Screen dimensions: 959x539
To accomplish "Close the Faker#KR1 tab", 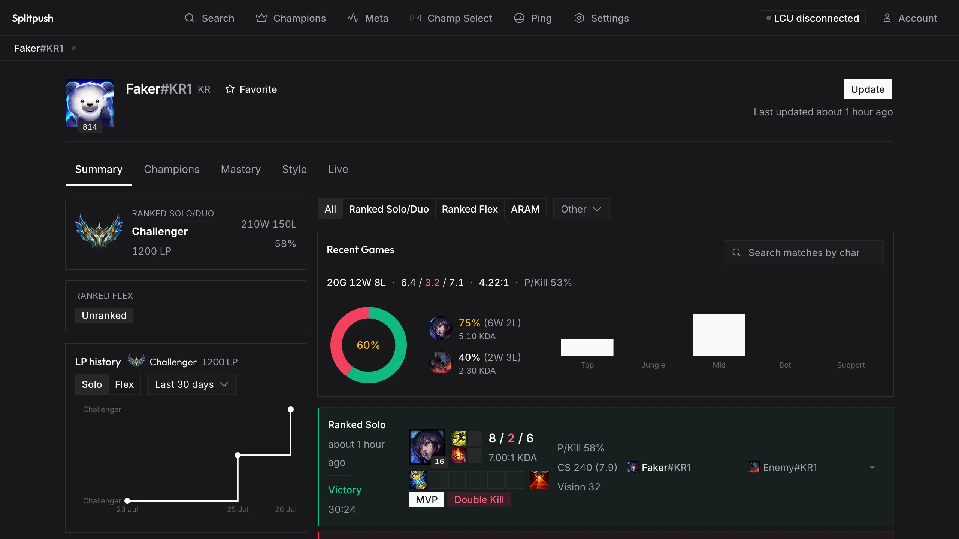I will pos(74,48).
